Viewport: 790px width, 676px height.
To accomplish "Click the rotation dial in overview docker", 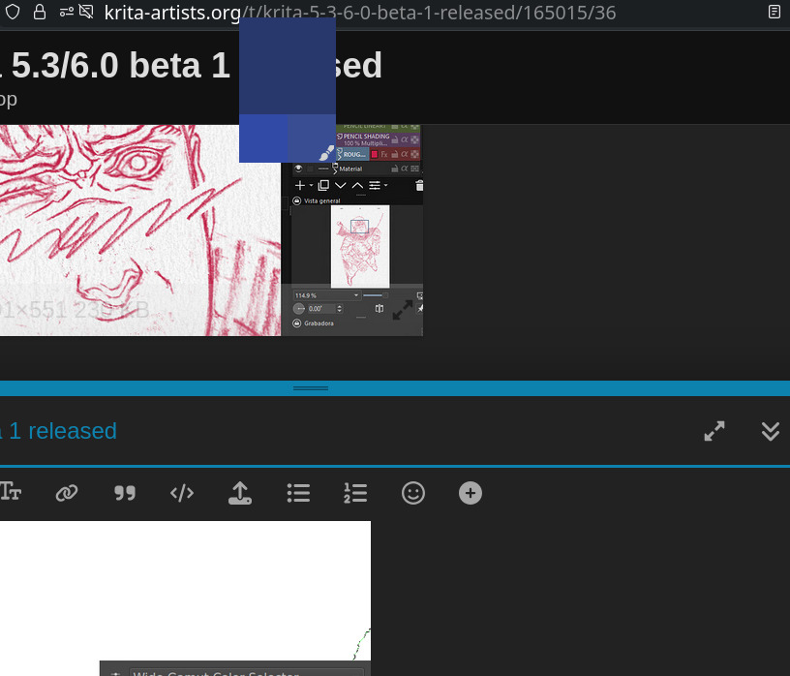I will (299, 309).
